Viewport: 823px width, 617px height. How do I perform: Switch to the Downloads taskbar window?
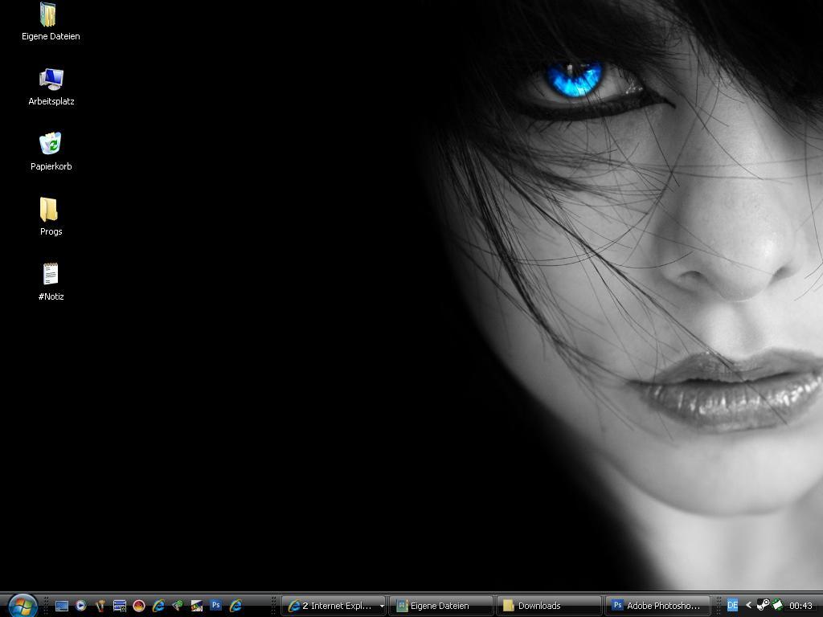(549, 606)
